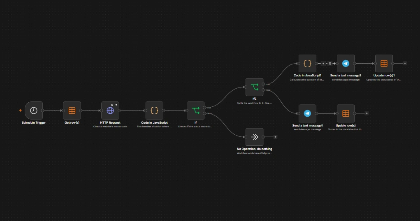
Task: Click the If2 node true output handle
Action: coord(264,84)
